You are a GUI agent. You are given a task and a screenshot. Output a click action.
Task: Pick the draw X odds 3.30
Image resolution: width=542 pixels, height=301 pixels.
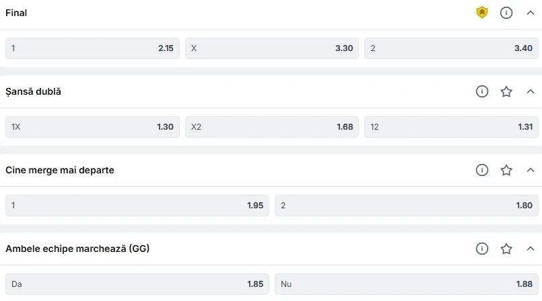click(x=272, y=48)
